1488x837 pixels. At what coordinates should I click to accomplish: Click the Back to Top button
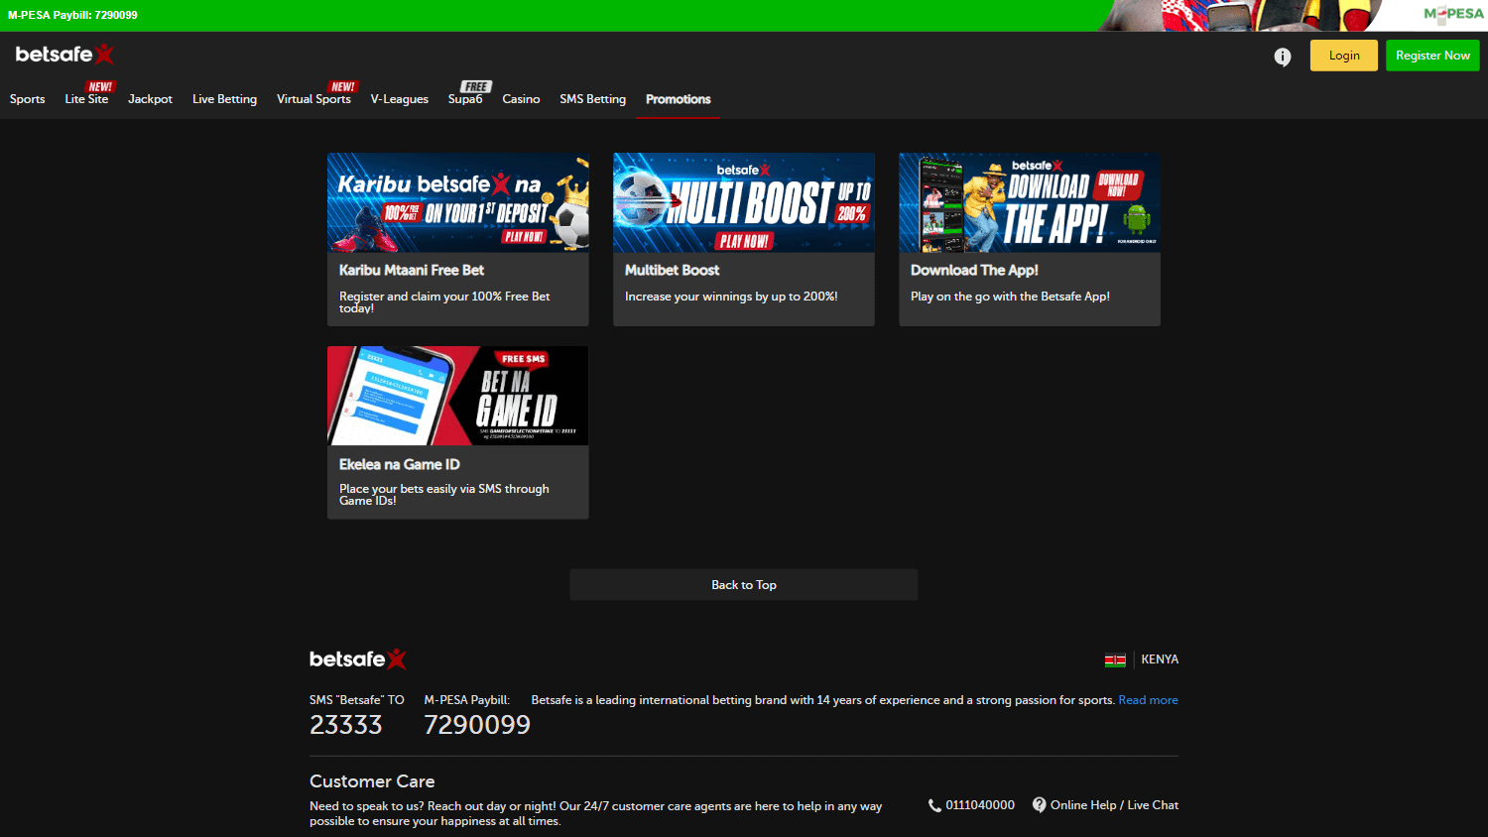[744, 585]
